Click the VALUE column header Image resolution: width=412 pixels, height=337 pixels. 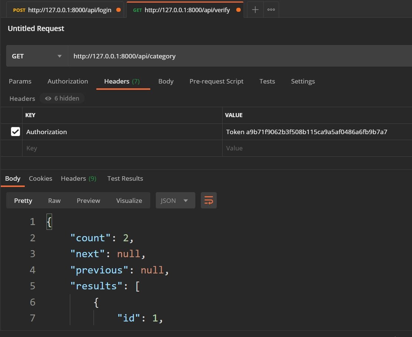coord(234,115)
